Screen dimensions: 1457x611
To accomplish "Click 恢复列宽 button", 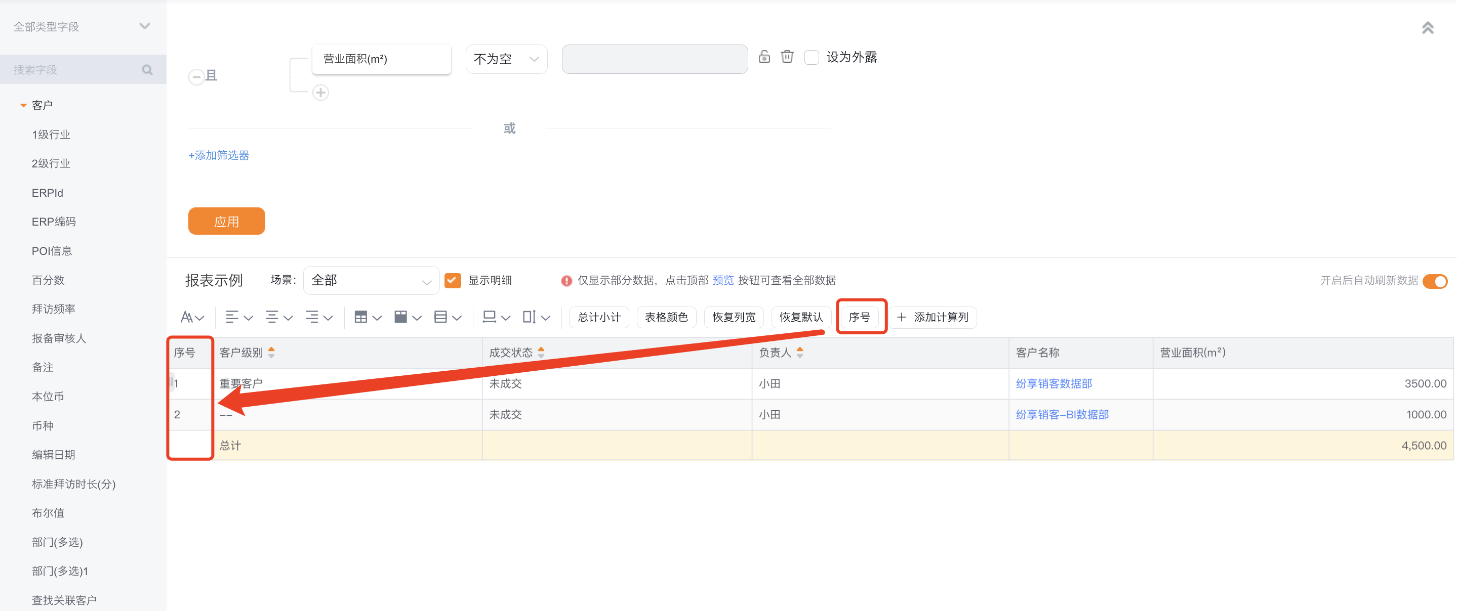I will [x=734, y=317].
